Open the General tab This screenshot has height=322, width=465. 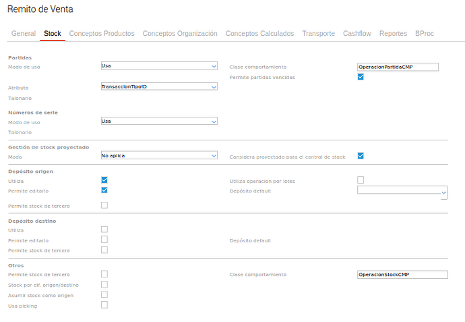pyautogui.click(x=24, y=33)
